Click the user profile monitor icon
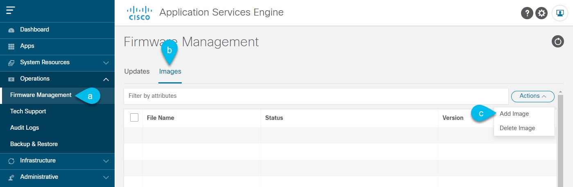 (559, 13)
